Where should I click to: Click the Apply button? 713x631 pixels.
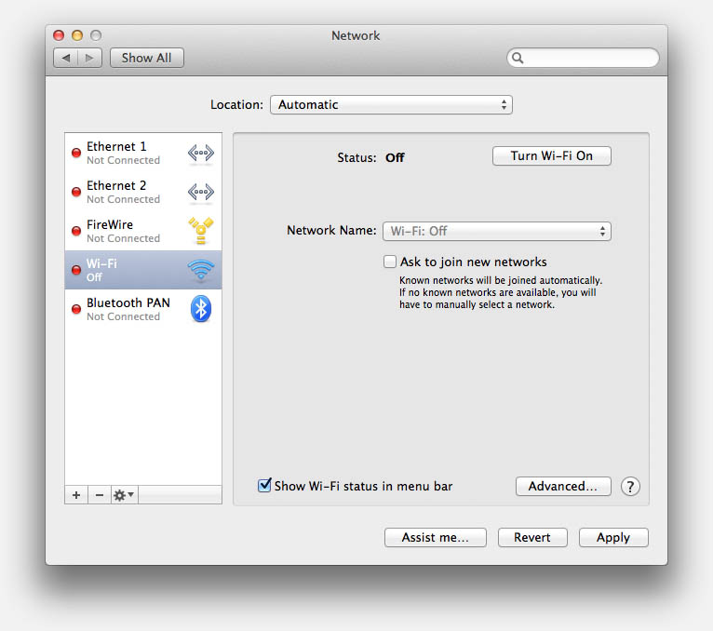click(613, 537)
